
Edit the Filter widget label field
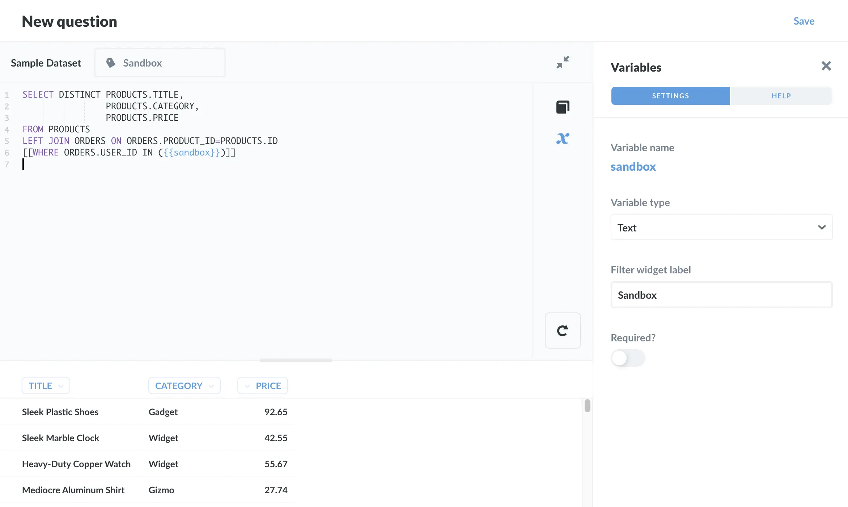(x=721, y=295)
